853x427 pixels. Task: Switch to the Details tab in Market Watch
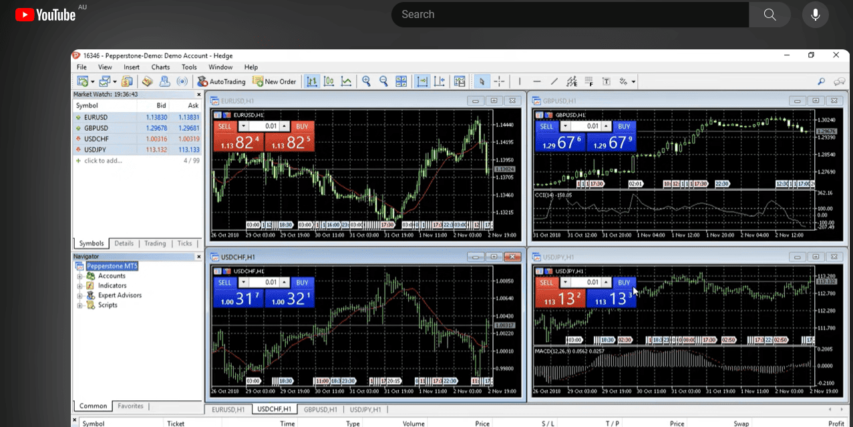tap(124, 244)
